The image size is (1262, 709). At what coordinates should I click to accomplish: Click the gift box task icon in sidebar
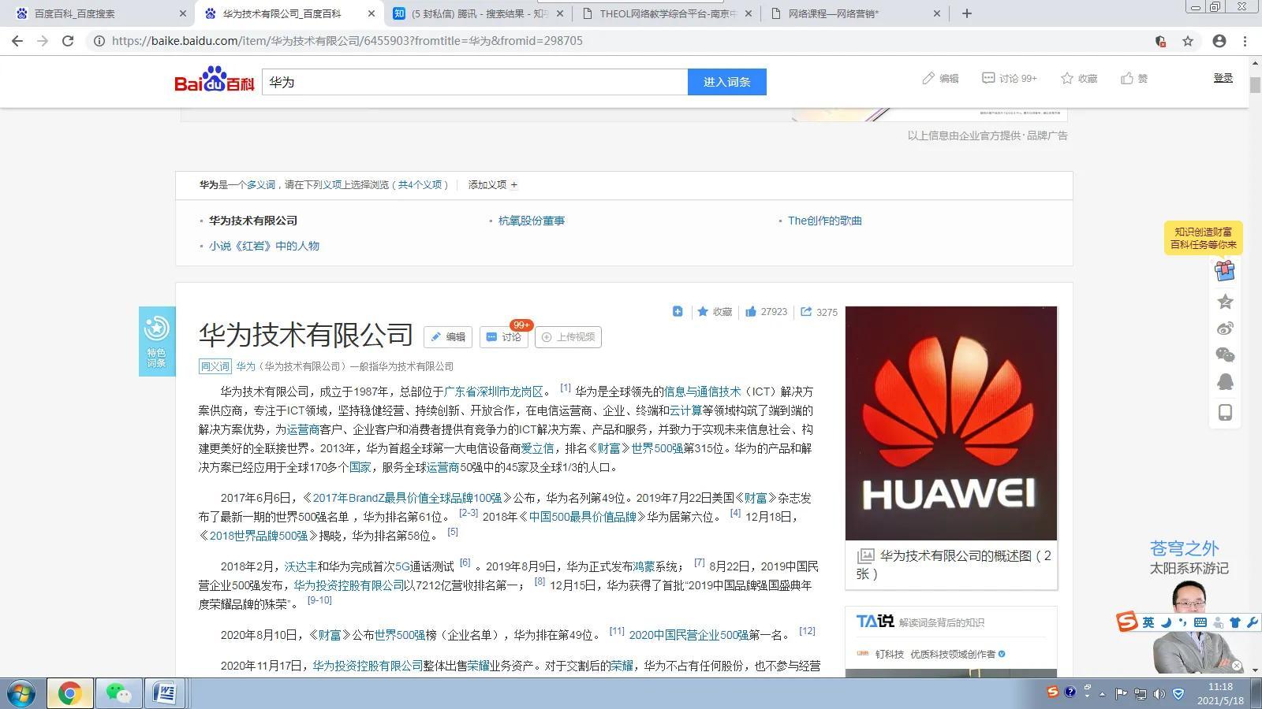tap(1225, 271)
